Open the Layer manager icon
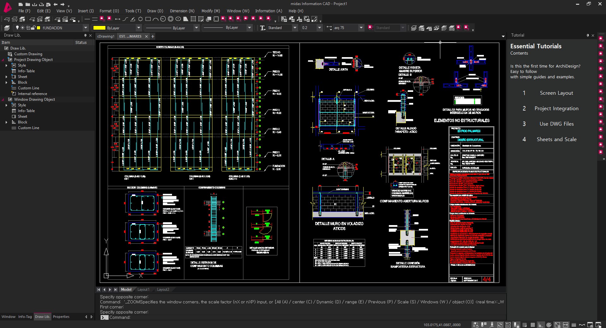The image size is (606, 328). click(7, 28)
